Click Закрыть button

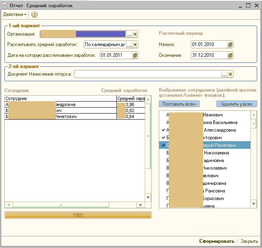249,241
